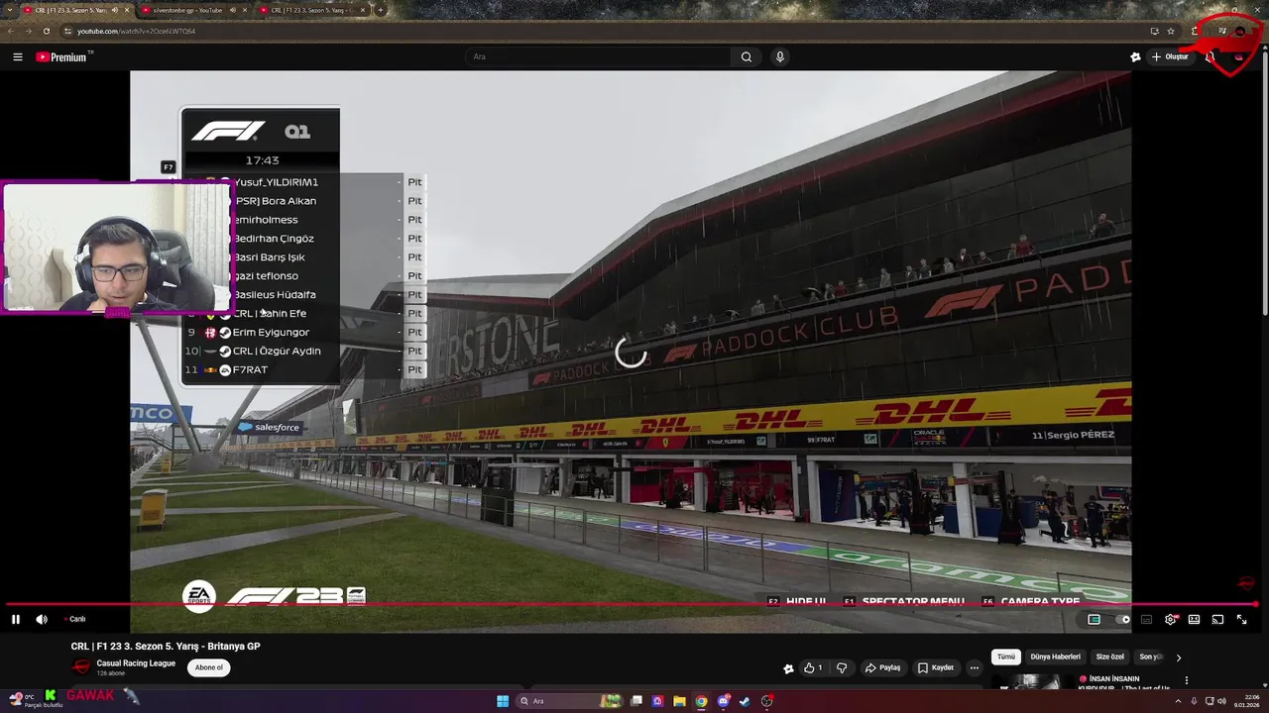The height and width of the screenshot is (713, 1269).
Task: Switch to the third CRL F1 23 tab
Action: (311, 10)
